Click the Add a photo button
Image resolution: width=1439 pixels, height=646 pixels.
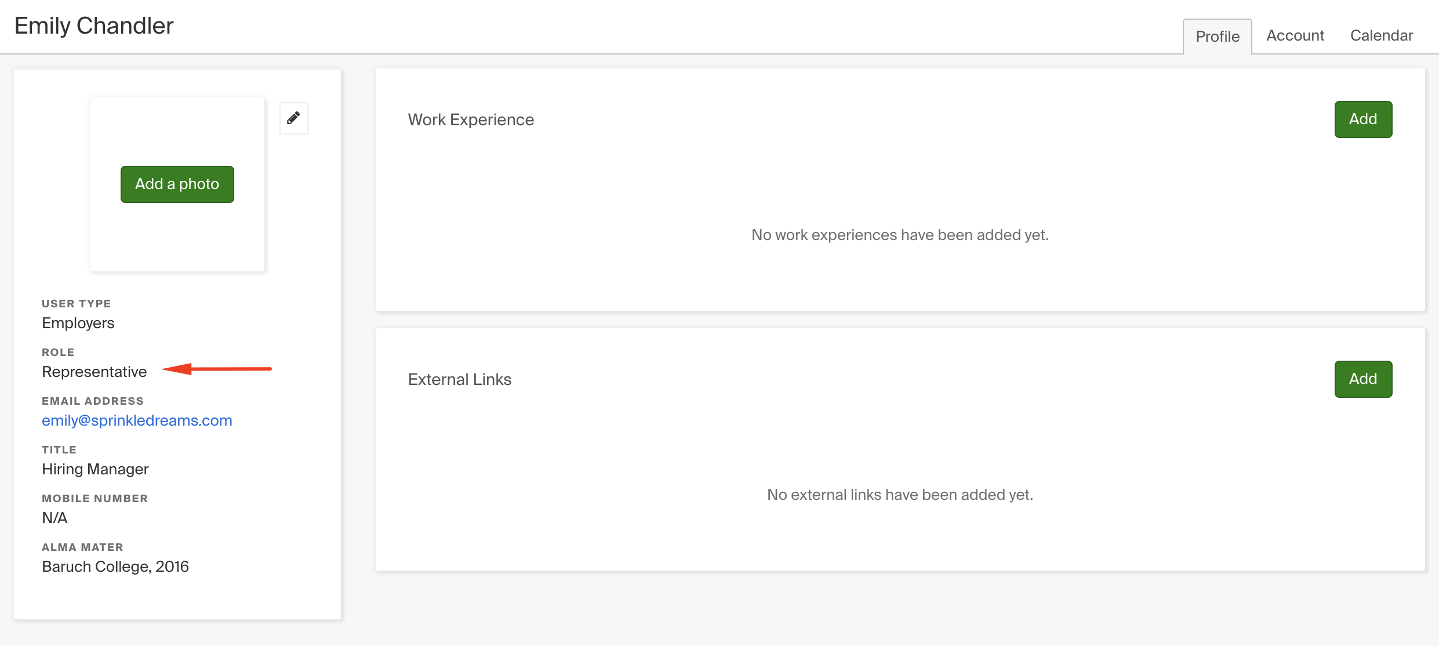177,184
